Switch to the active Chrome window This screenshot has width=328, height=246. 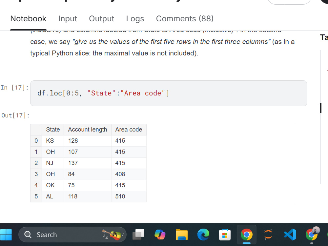pos(247,235)
